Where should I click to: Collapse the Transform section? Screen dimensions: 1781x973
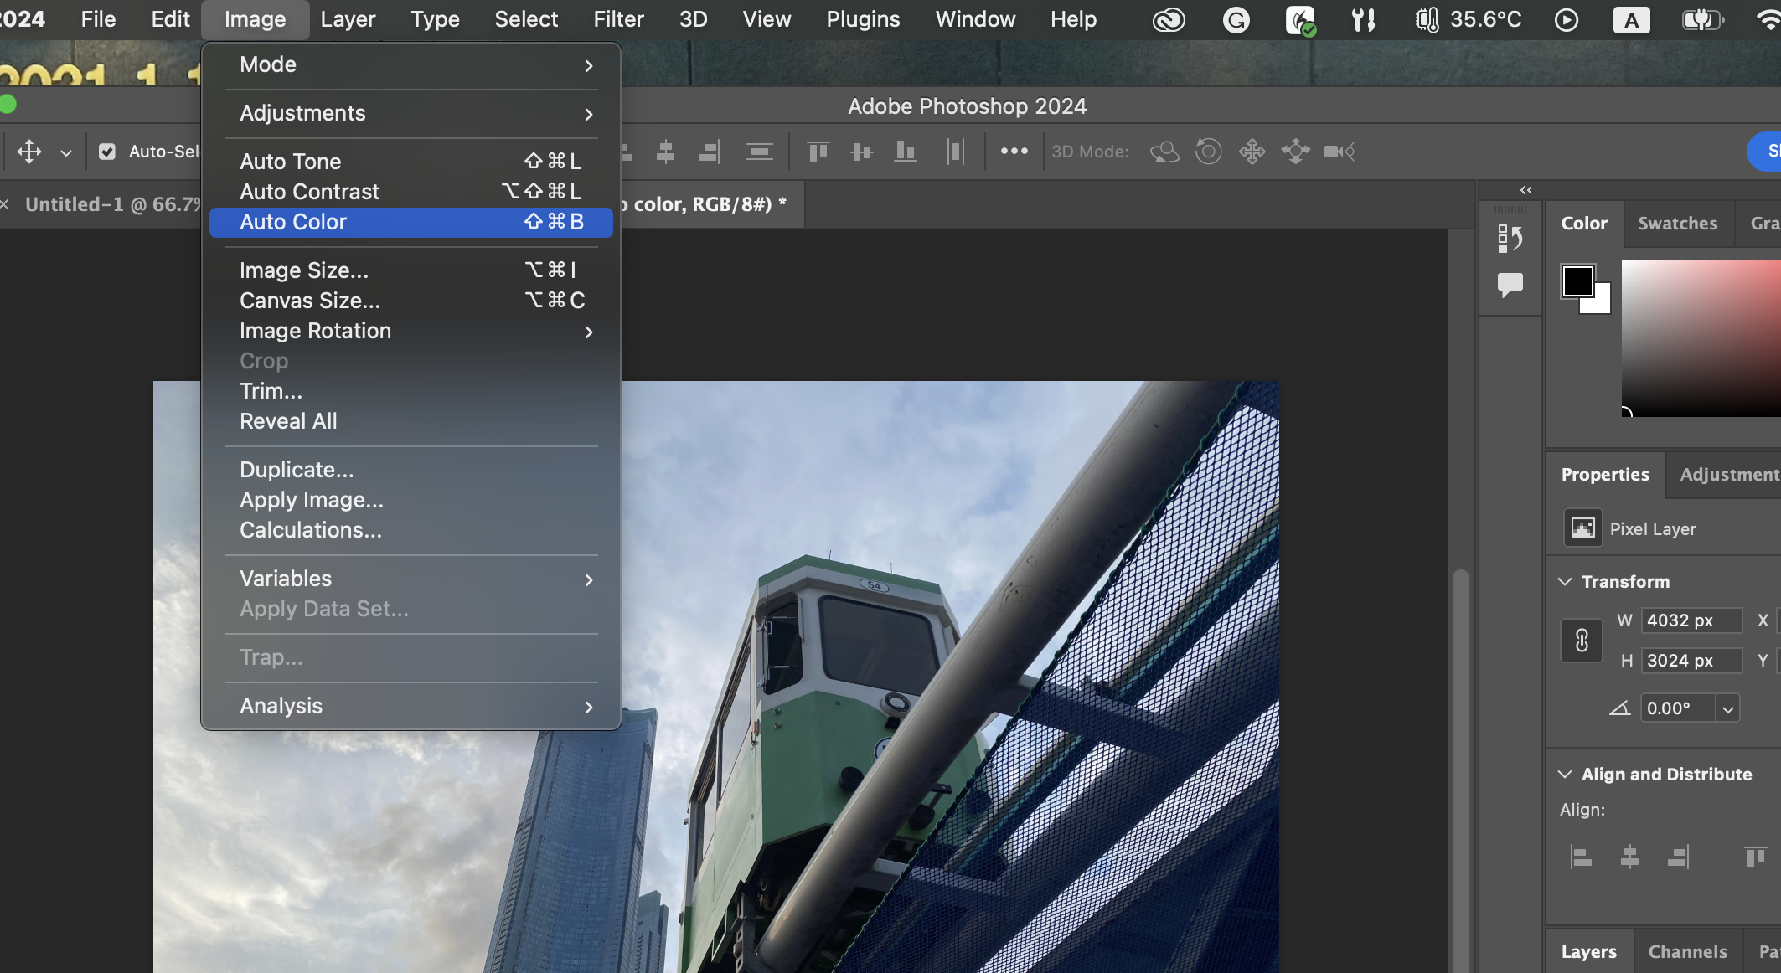pos(1564,581)
